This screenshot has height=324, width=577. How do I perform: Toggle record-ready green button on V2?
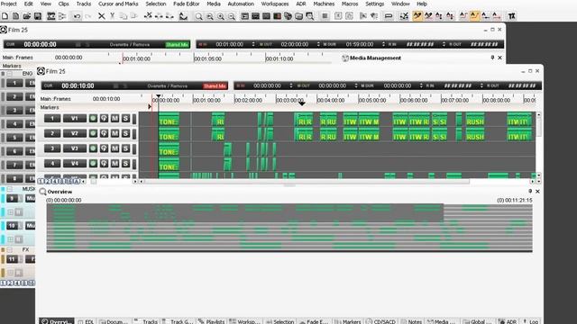coord(93,133)
